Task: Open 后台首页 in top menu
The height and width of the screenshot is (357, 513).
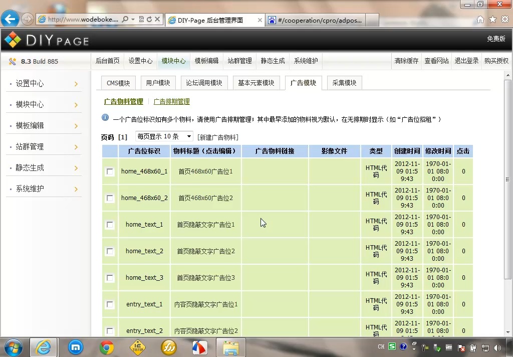Action: 107,61
